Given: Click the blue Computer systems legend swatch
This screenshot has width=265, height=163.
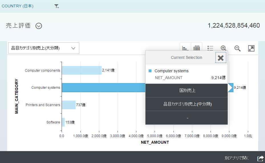Looking at the screenshot, I should click(150, 71).
